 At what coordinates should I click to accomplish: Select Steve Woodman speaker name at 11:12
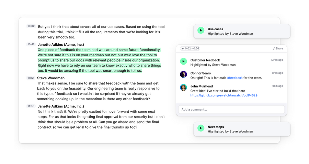click(x=51, y=78)
